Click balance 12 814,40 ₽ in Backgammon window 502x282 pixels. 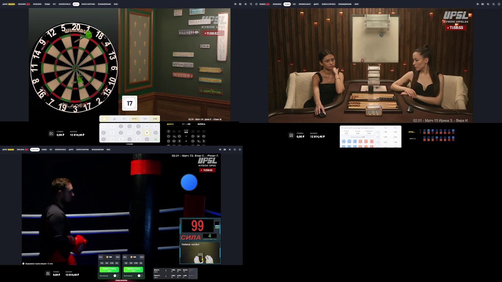(x=317, y=137)
